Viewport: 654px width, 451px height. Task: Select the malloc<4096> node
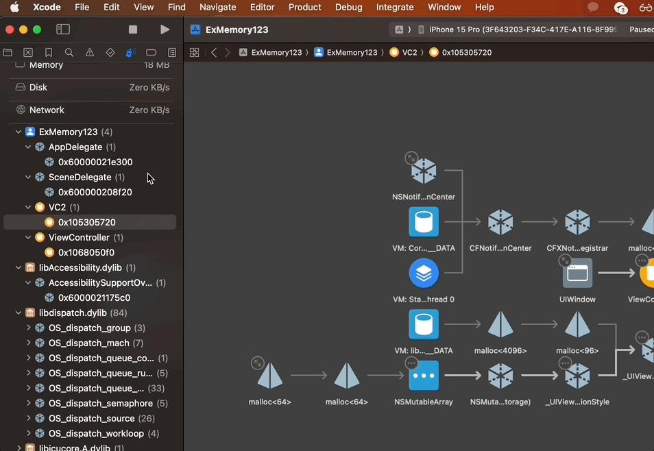tap(500, 324)
